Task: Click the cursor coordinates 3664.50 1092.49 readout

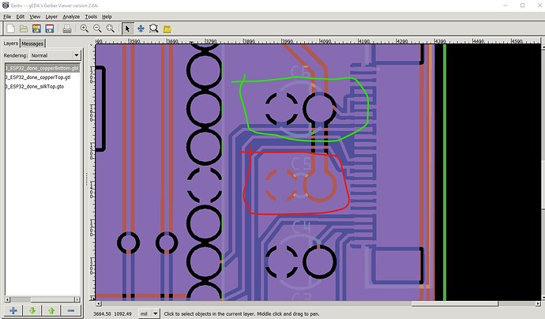Action: [x=112, y=313]
